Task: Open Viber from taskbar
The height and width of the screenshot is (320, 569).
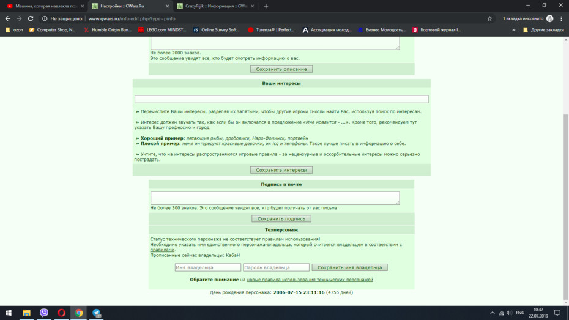Action: click(x=44, y=313)
